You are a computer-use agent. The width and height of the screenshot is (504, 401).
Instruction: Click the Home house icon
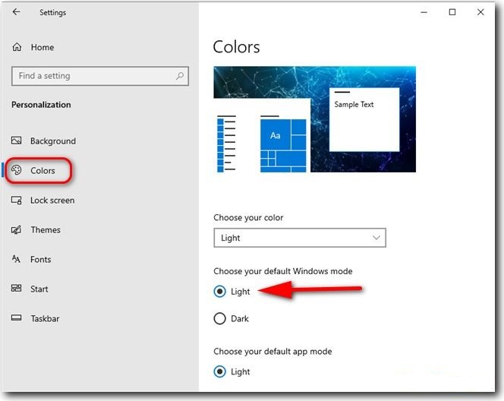pos(17,47)
